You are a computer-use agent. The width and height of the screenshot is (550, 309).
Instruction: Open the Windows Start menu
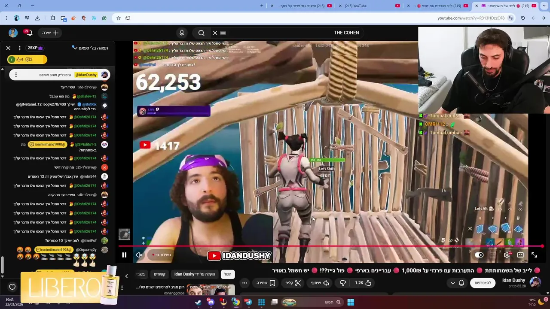coord(351,302)
